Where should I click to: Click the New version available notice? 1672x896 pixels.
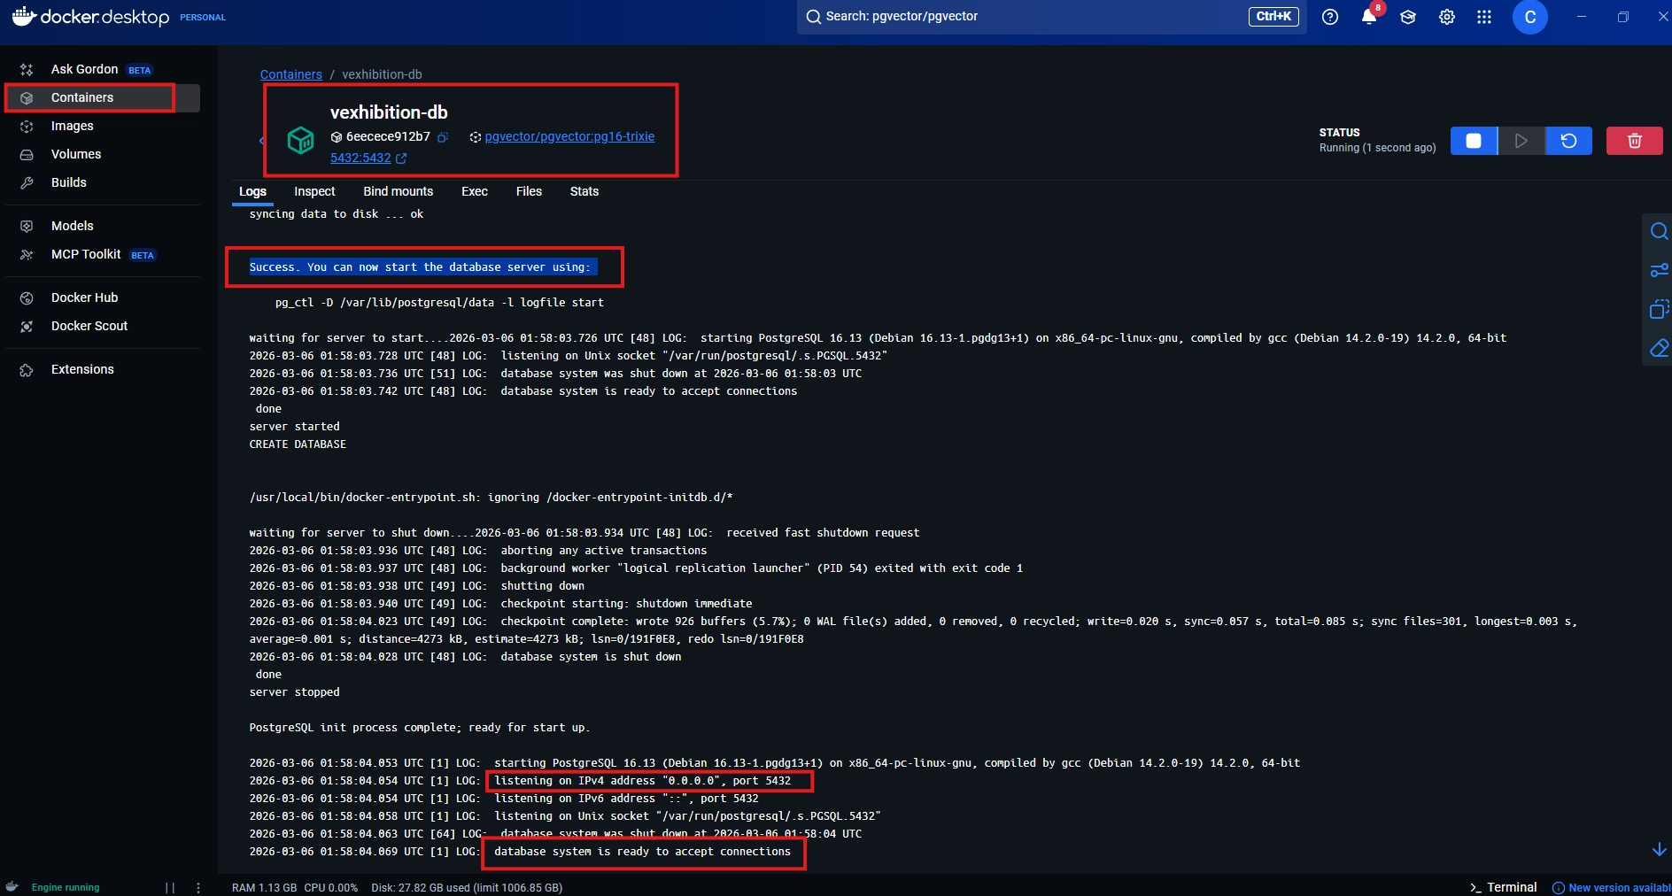(1612, 887)
